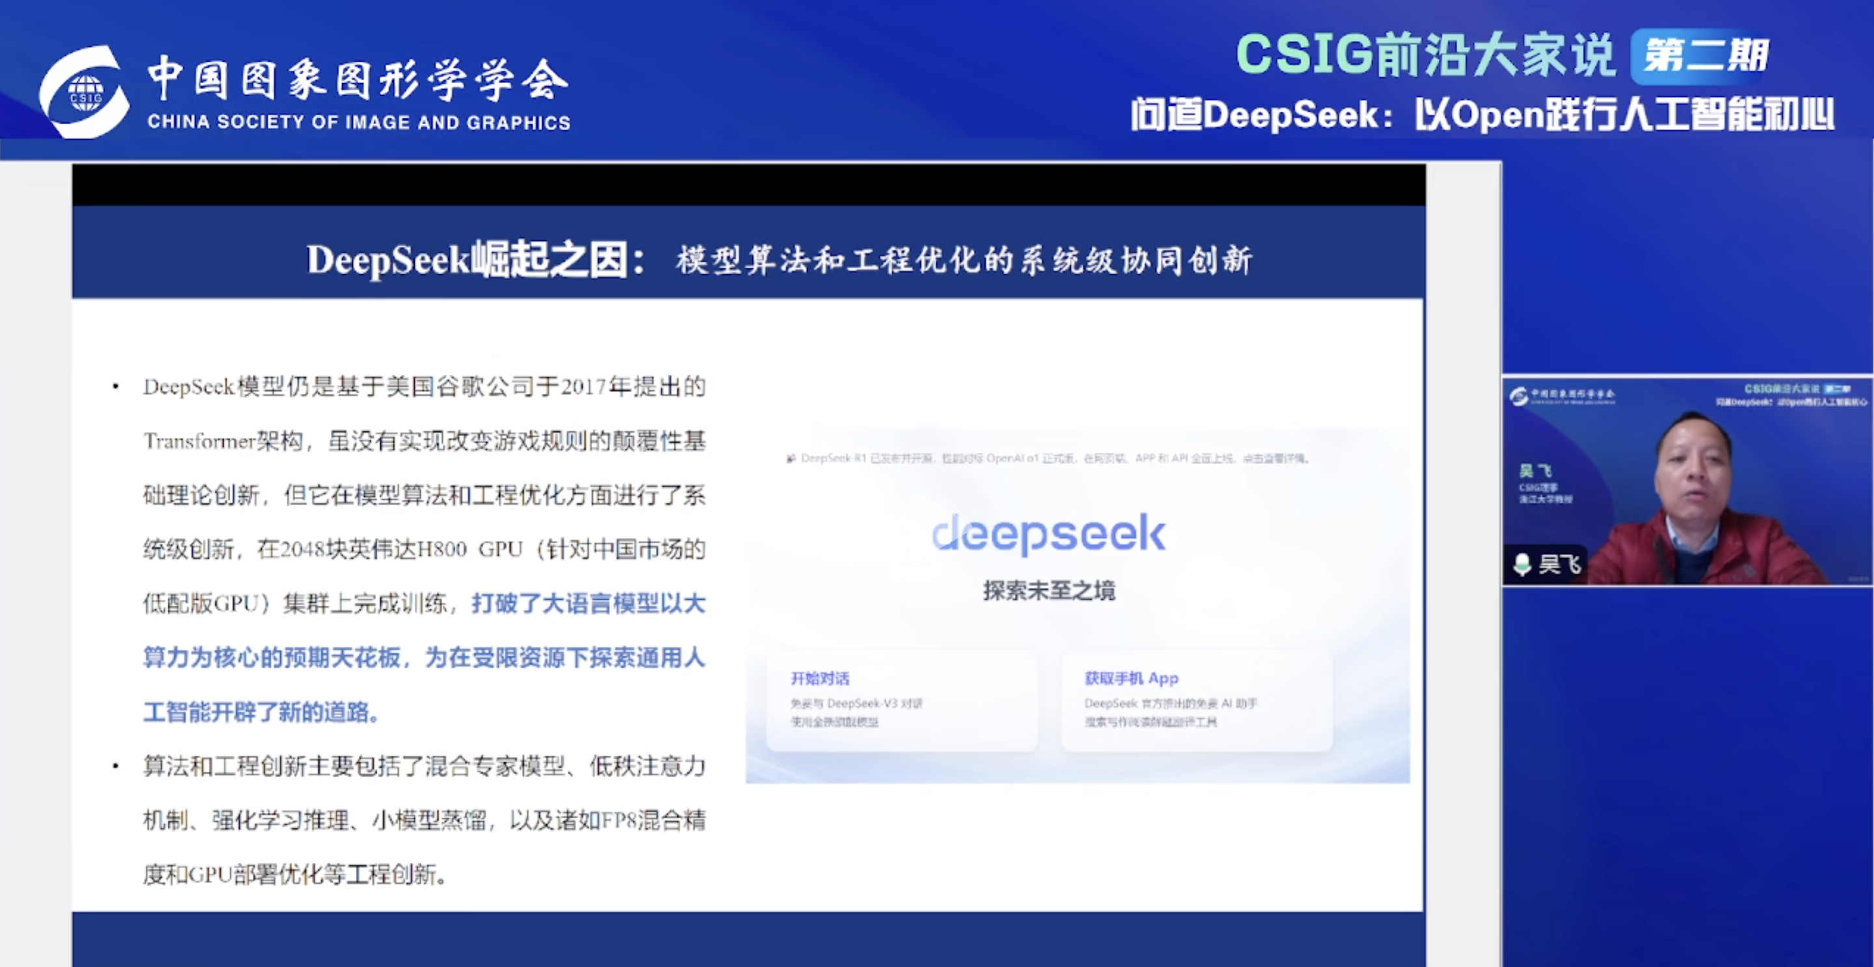Click small CSIG logo inside speaker video
The width and height of the screenshot is (1874, 967).
tap(1518, 396)
